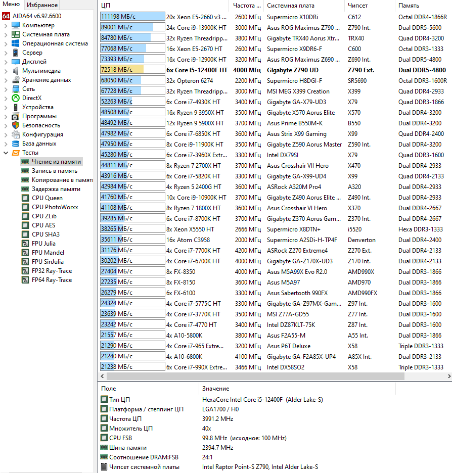Click the highlighted 72518 МБ/с result bar
This screenshot has width=452, height=473.
(x=132, y=70)
